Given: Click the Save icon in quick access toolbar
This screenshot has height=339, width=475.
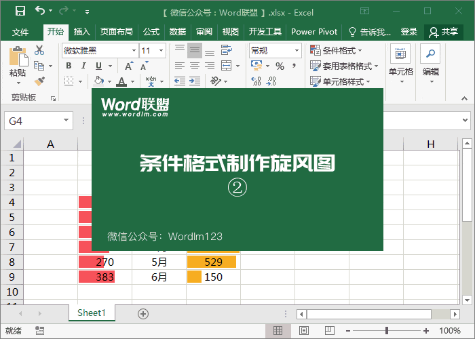Looking at the screenshot, I should pyautogui.click(x=20, y=12).
